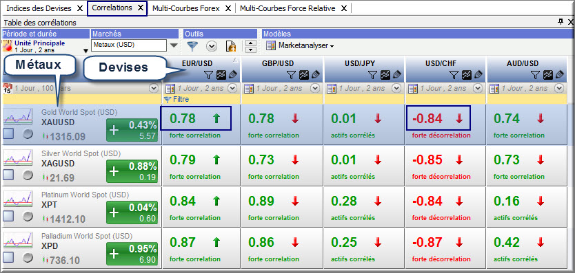Toggle the round grey button in XPT row
This screenshot has width=575, height=273.
pos(28,217)
